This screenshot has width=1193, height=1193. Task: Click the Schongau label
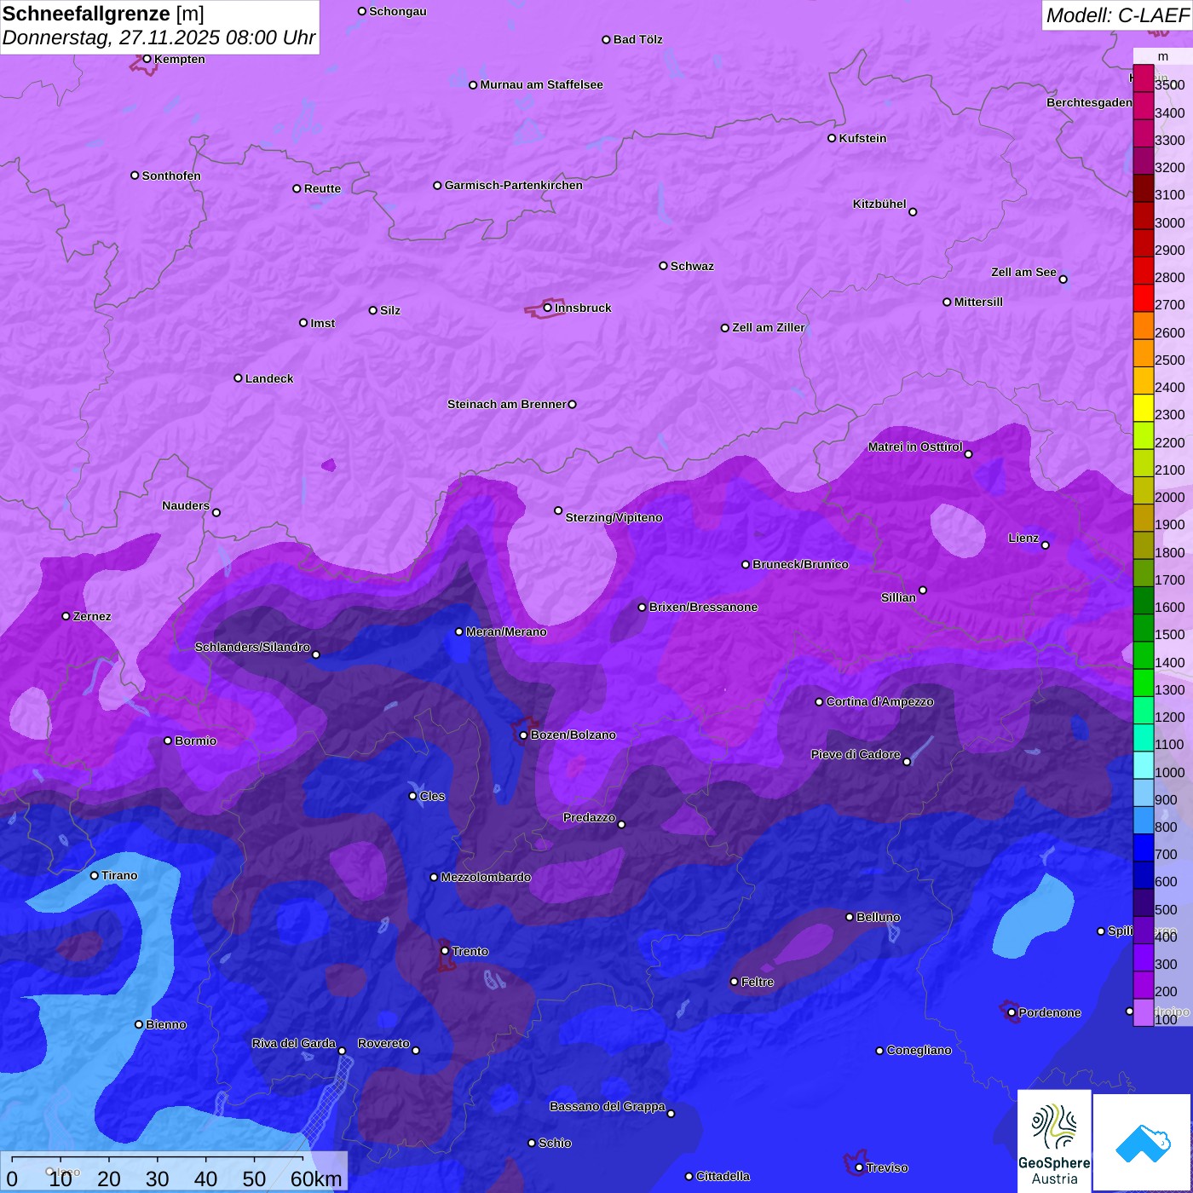pos(398,11)
